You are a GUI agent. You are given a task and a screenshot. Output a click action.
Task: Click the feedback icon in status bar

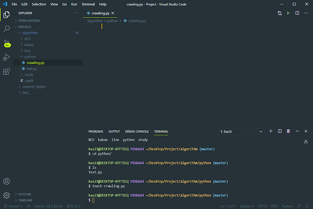[299, 206]
